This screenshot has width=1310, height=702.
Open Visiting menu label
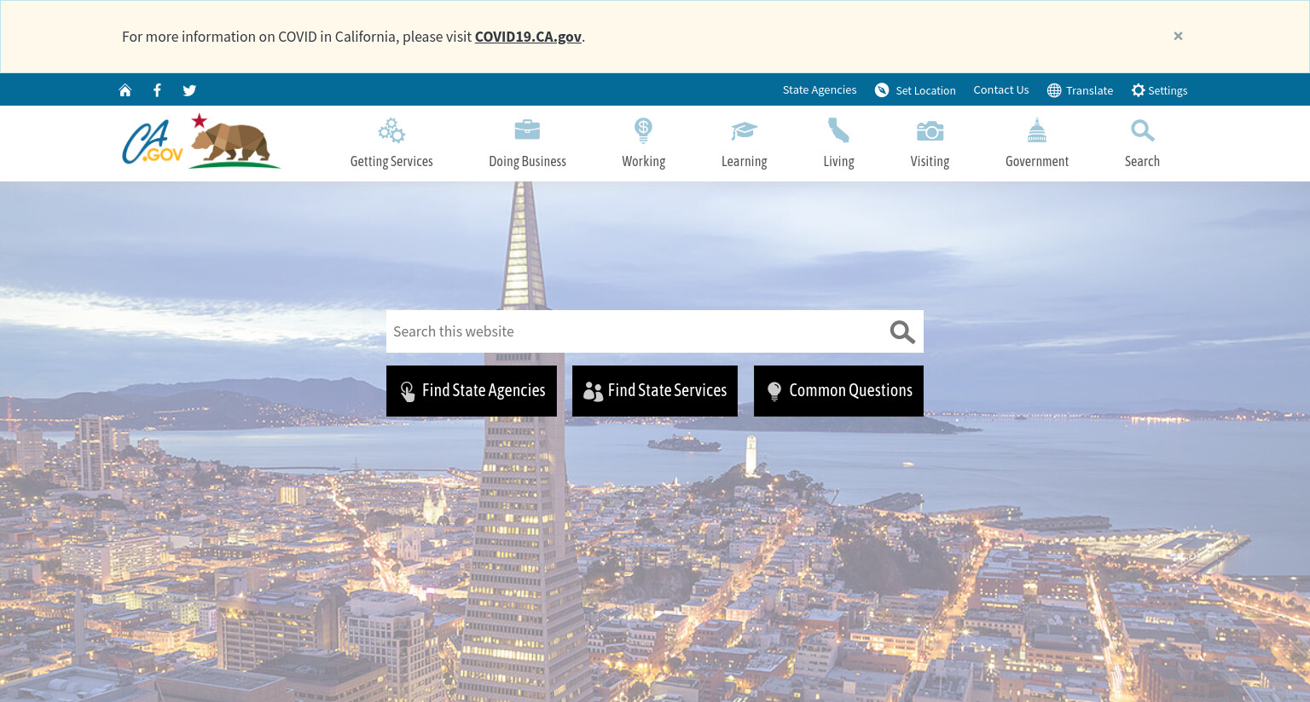point(930,161)
